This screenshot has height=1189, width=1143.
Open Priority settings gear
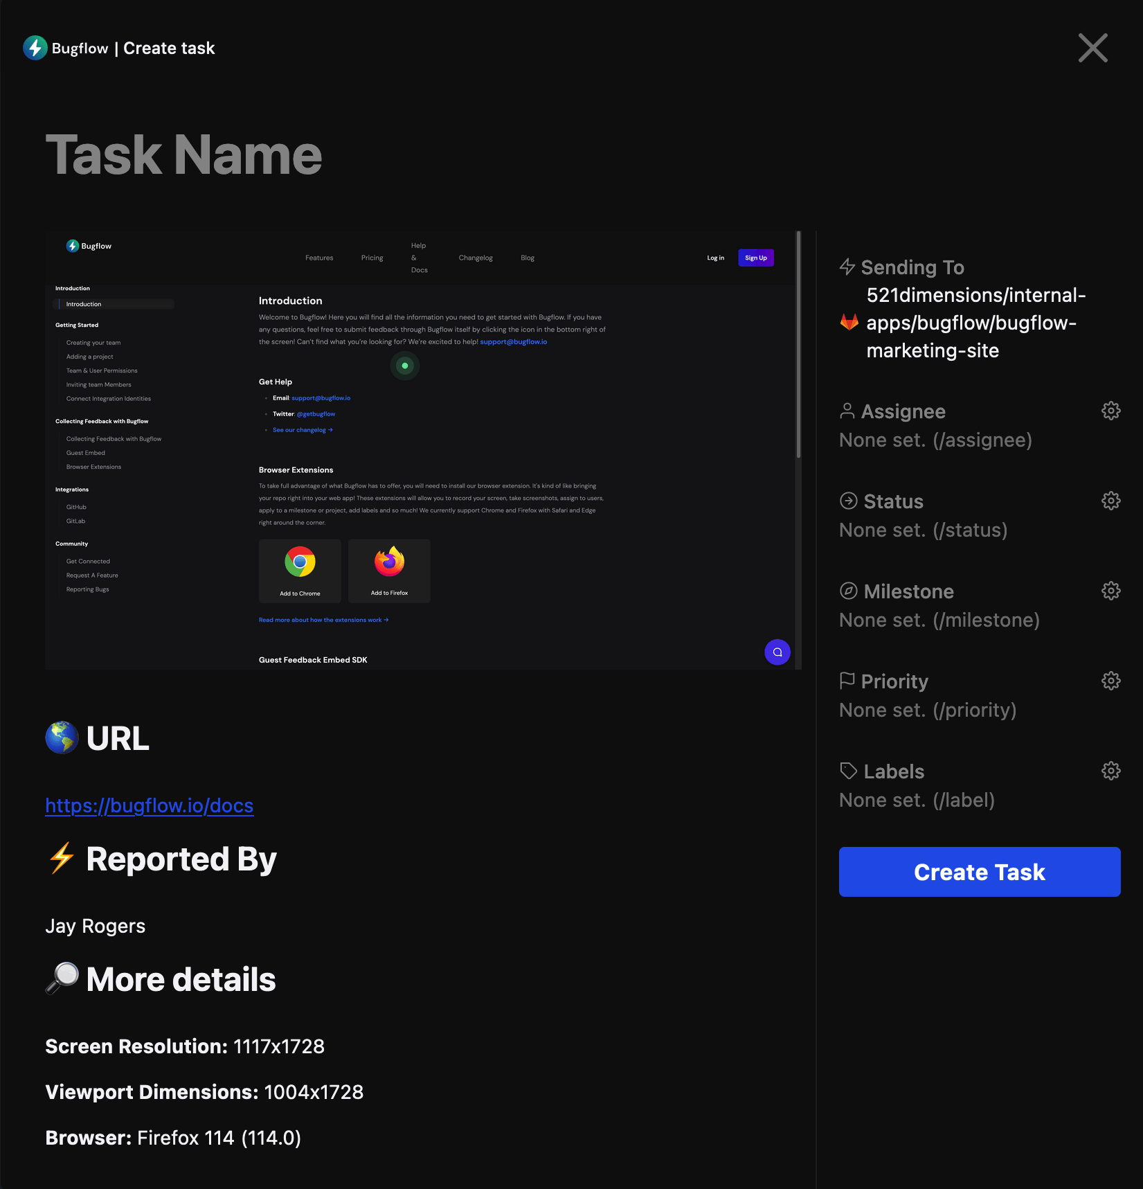pos(1110,681)
